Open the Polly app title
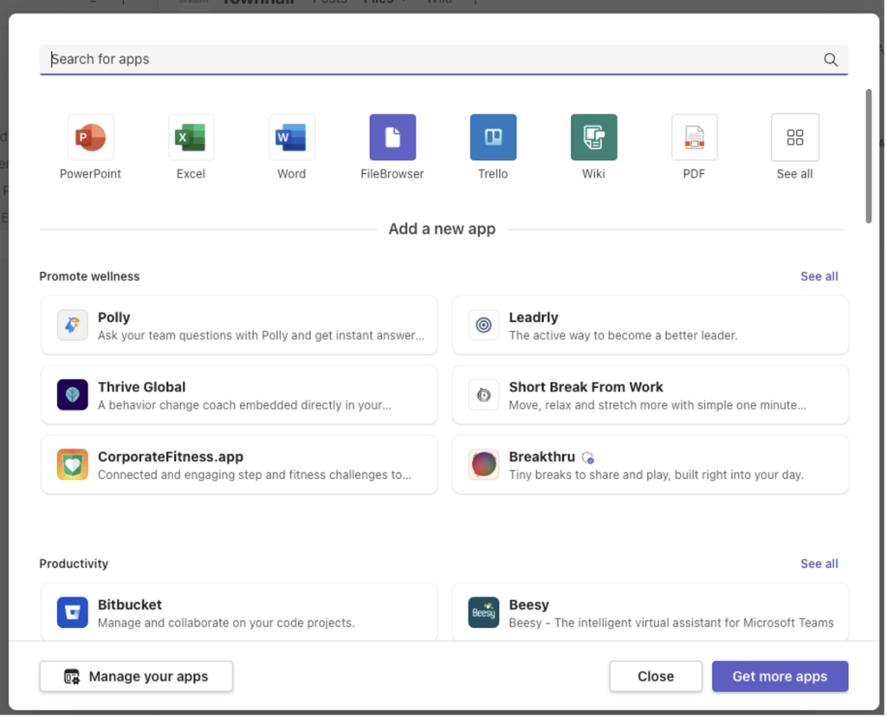Screen dimensions: 887x717 (113, 317)
